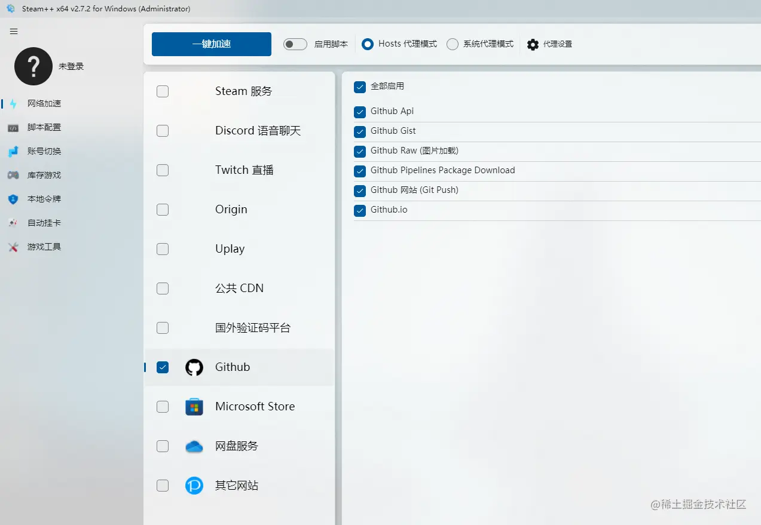Select the Microsoft Store list item label
761x525 pixels.
(x=255, y=407)
